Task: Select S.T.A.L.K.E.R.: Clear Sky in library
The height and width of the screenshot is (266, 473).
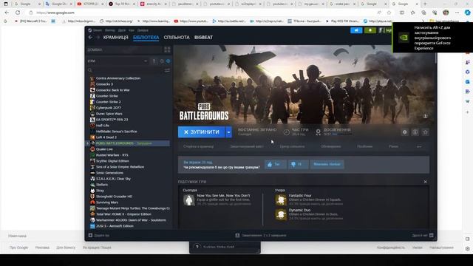Action: coord(113,179)
